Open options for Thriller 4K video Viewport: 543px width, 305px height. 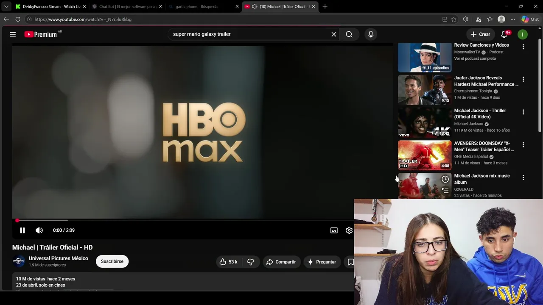tap(523, 112)
